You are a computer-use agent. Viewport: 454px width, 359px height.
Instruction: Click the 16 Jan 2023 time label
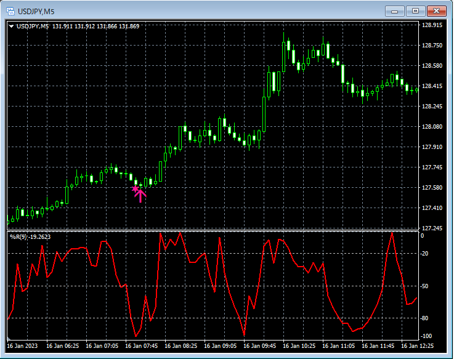click(22, 346)
